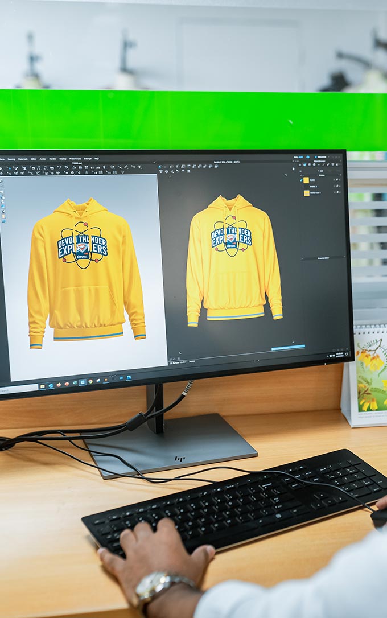Open the SIMULATION mode dropdown at top right

click(x=323, y=157)
